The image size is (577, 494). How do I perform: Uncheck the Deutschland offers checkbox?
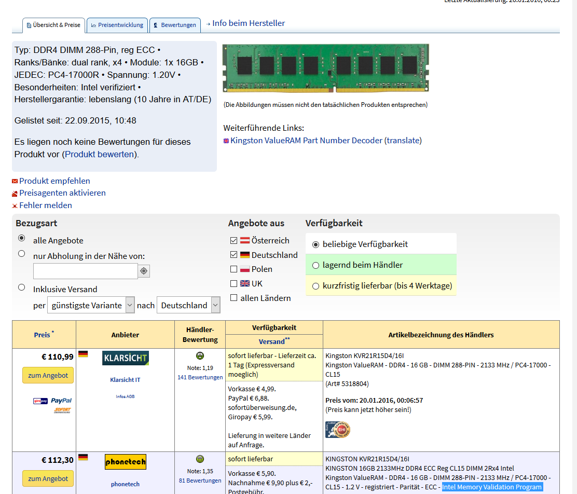point(233,255)
